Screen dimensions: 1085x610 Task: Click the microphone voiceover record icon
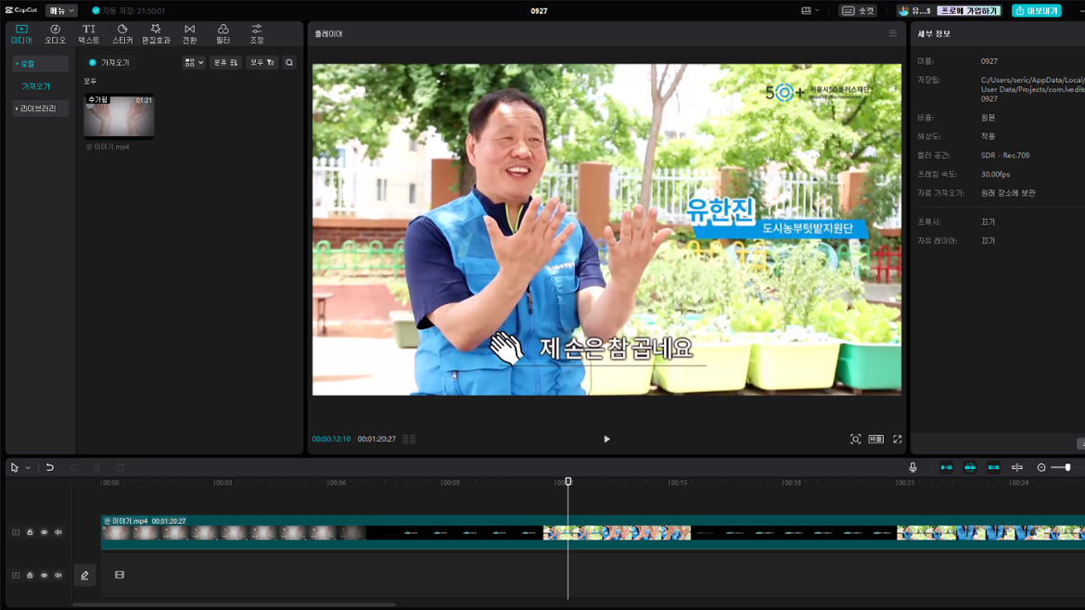(913, 468)
